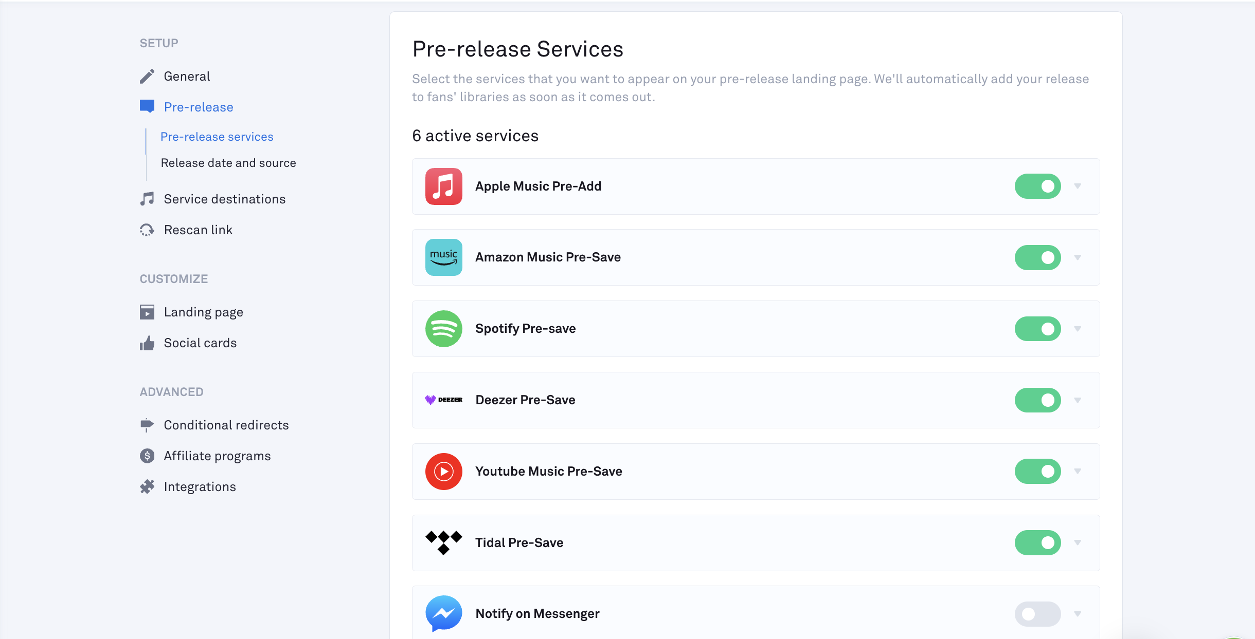Image resolution: width=1255 pixels, height=639 pixels.
Task: Disable the Apple Music Pre-Add toggle
Action: click(1038, 186)
